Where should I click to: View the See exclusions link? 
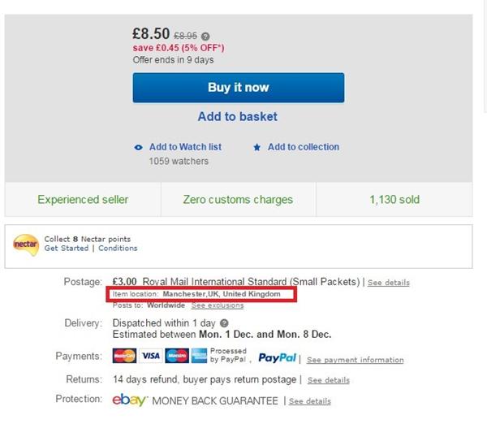[217, 305]
